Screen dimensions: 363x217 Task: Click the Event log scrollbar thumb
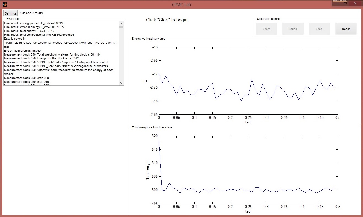click(x=121, y=27)
